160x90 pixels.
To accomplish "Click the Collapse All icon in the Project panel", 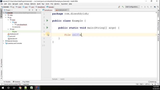I will pos(32,10).
